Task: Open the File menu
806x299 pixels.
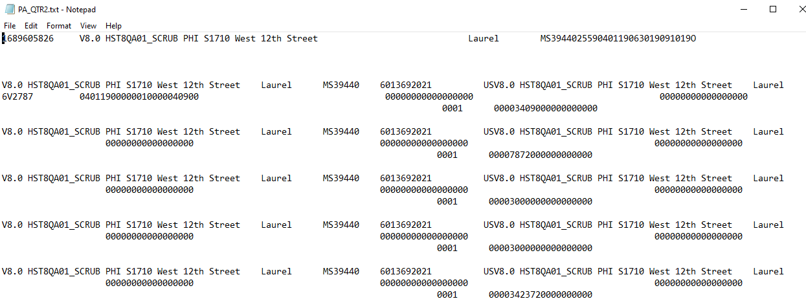Action: coord(10,26)
